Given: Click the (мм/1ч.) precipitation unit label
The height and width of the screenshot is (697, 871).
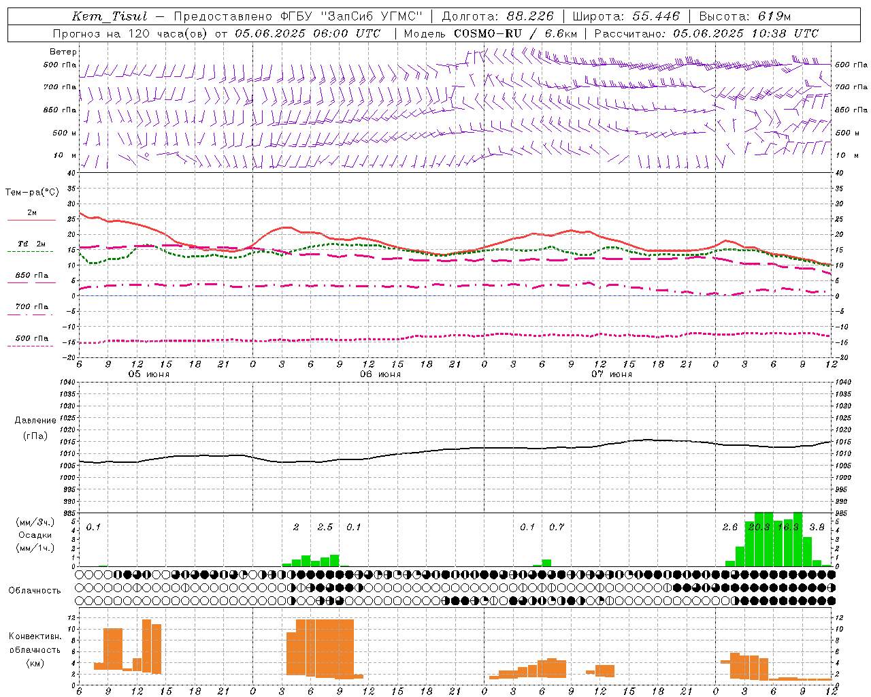Looking at the screenshot, I should [35, 548].
